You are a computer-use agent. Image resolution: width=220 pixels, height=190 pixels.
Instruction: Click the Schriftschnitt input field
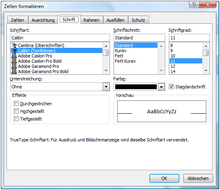coord(139,38)
